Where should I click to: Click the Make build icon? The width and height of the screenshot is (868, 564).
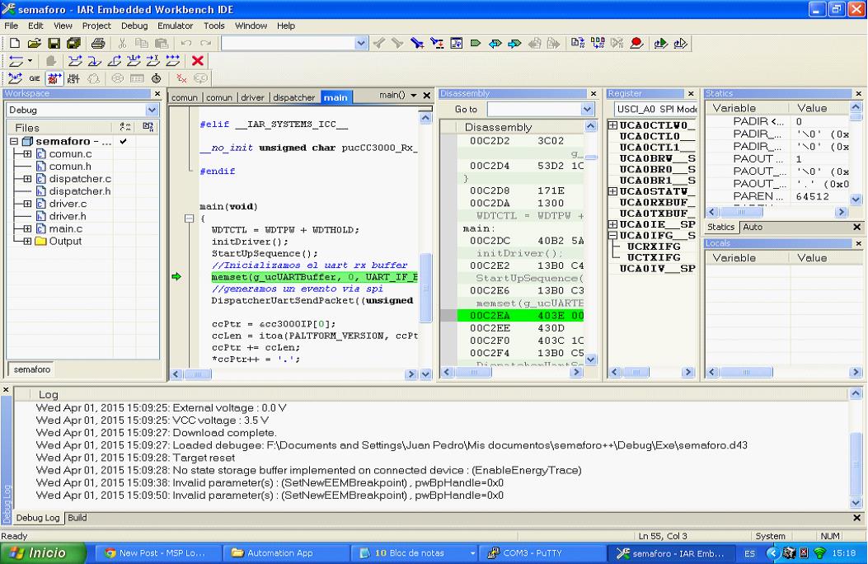tap(598, 43)
